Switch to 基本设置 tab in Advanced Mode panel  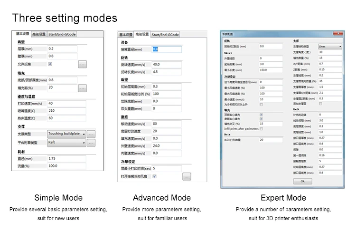(x=126, y=35)
